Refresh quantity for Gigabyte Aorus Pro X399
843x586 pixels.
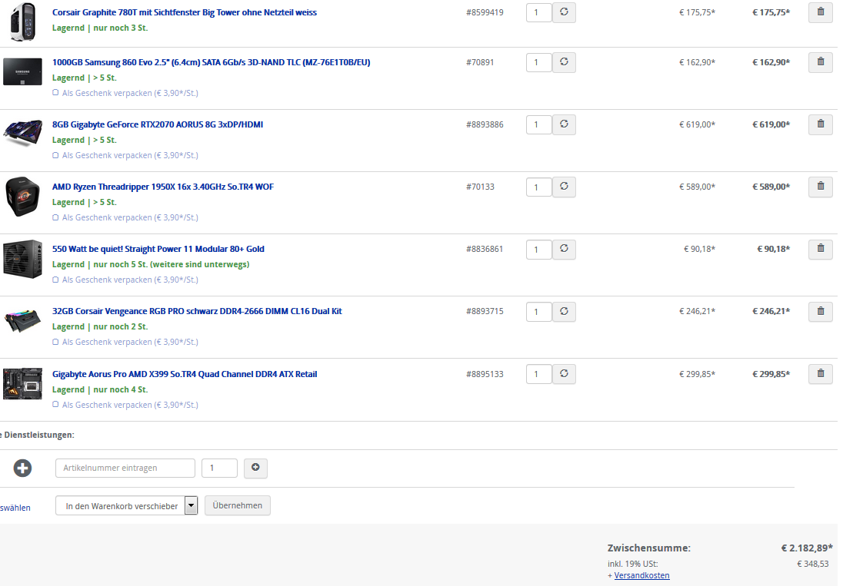click(564, 374)
